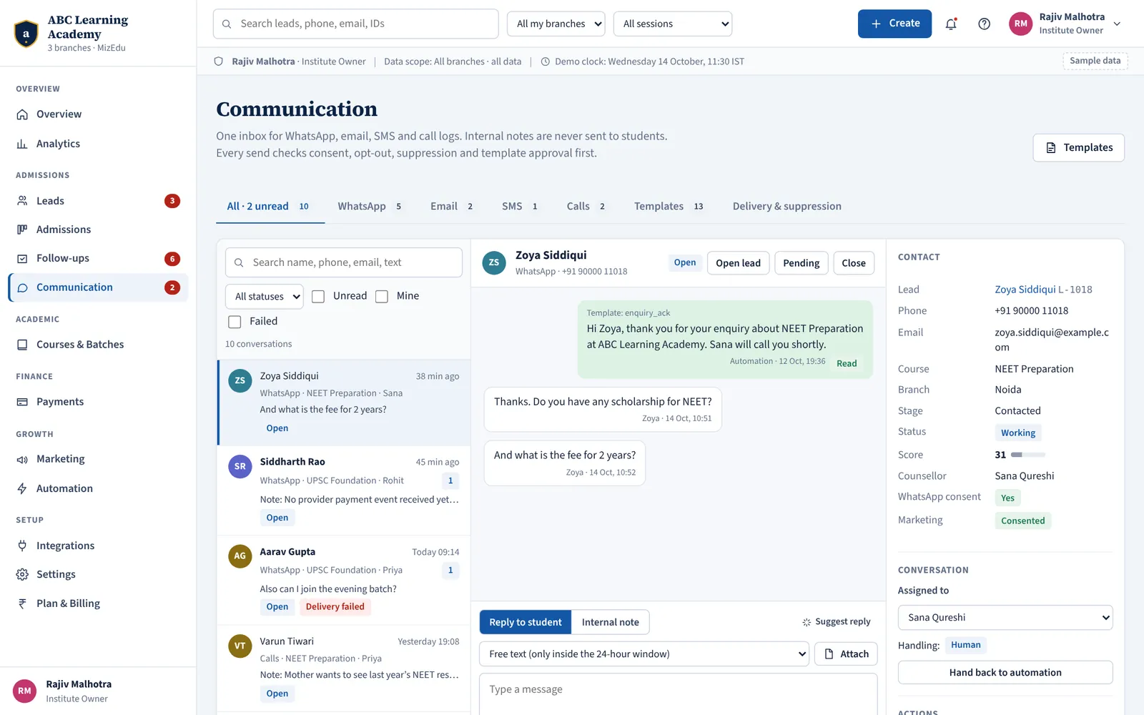Open notifications bell icon
This screenshot has width=1144, height=715.
pyautogui.click(x=951, y=24)
